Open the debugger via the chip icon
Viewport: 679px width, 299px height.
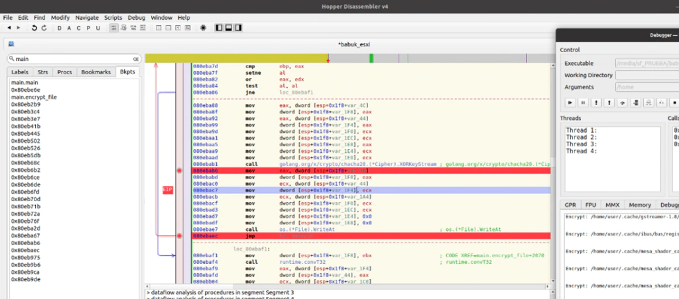pyautogui.click(x=203, y=28)
